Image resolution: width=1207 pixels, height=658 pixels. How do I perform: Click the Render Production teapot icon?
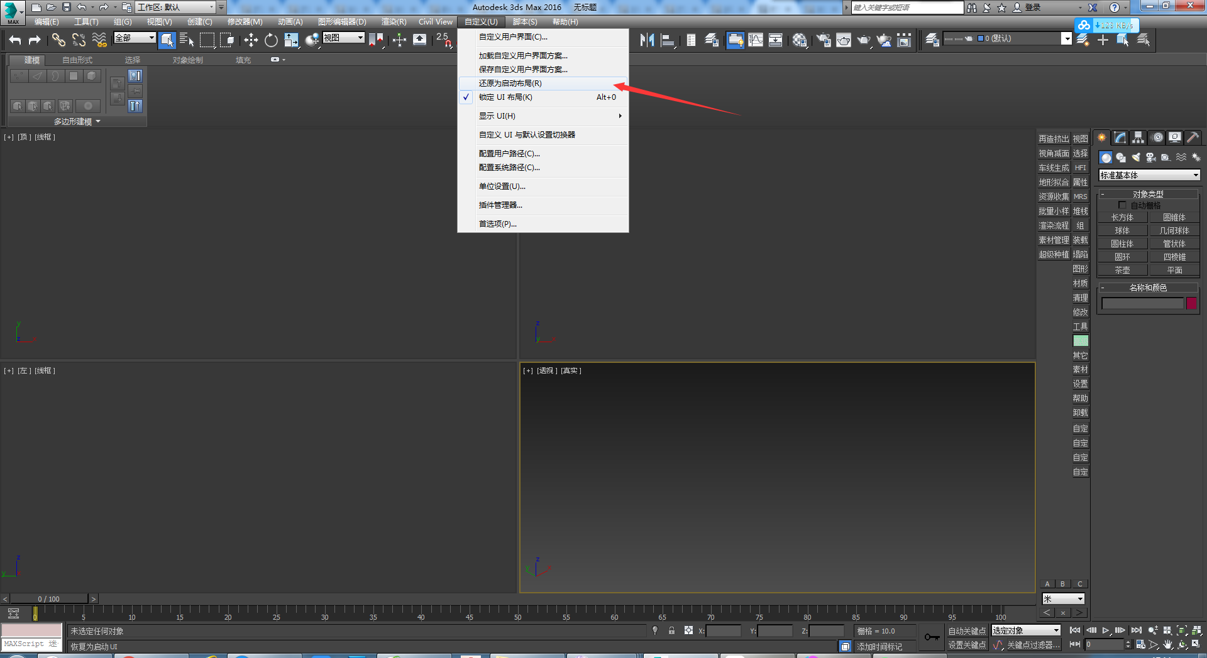pos(864,40)
